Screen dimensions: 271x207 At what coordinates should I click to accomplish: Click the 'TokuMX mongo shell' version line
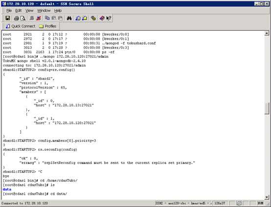[44, 61]
